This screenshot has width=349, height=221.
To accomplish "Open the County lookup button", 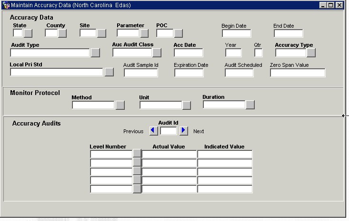I will pos(62,33).
